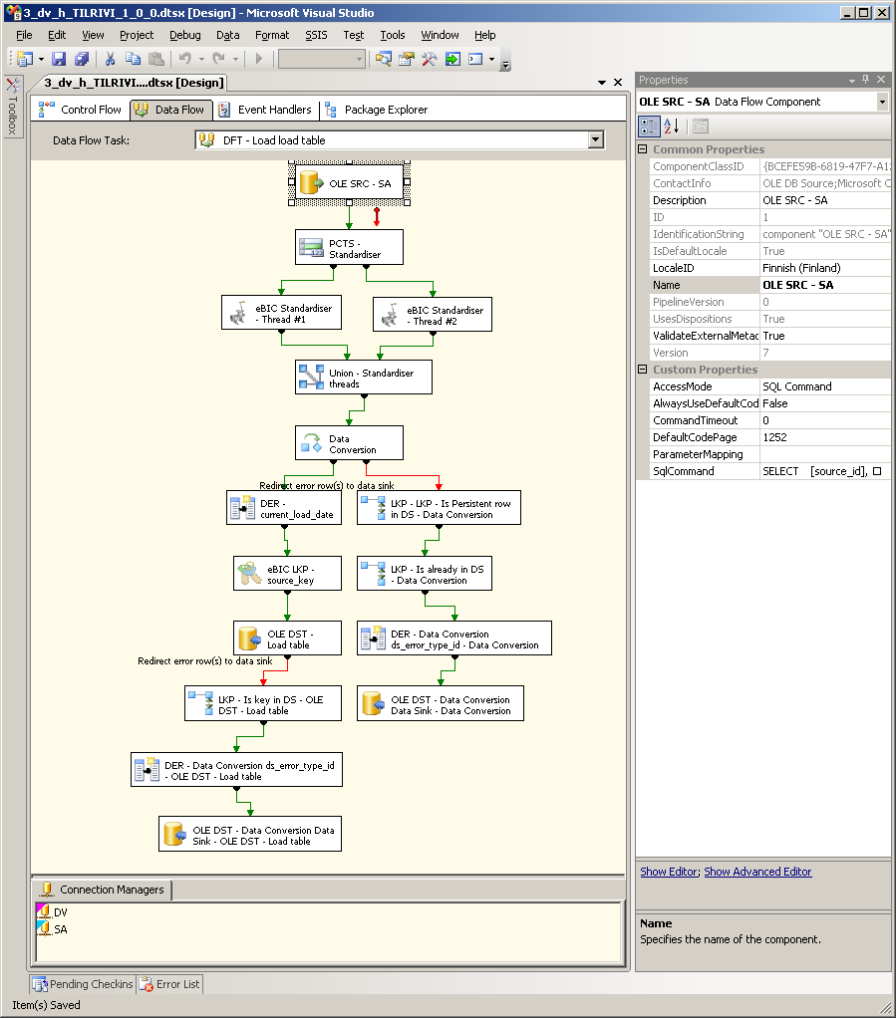
Task: Open the active files dropdown arrow
Action: pyautogui.click(x=602, y=83)
